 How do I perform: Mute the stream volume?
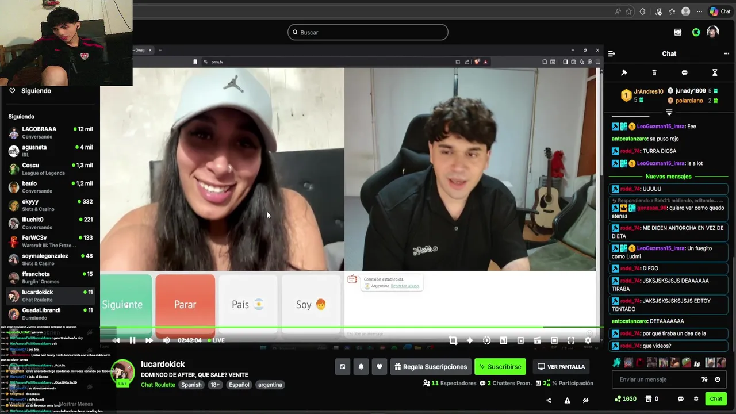click(x=166, y=340)
